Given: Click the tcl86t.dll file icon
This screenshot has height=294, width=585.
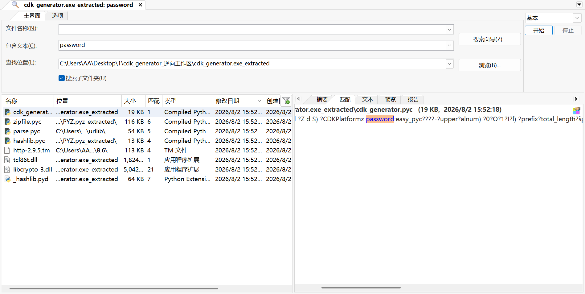Looking at the screenshot, I should 7,160.
